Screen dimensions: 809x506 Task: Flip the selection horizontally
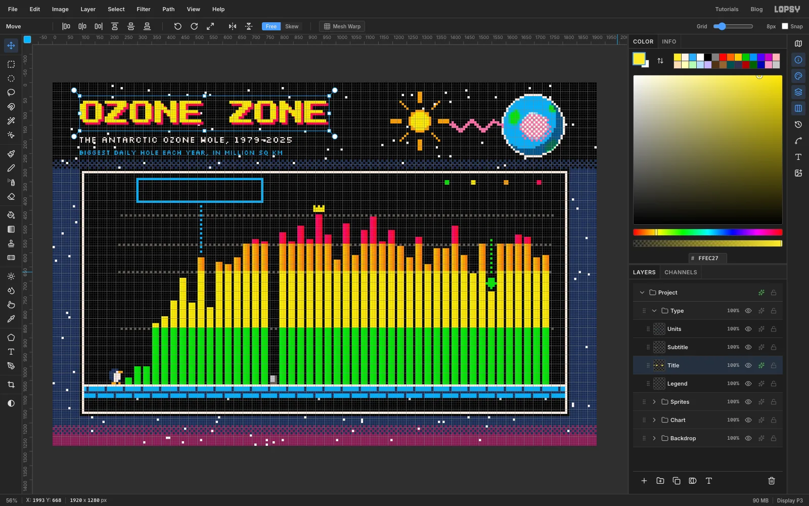(233, 26)
